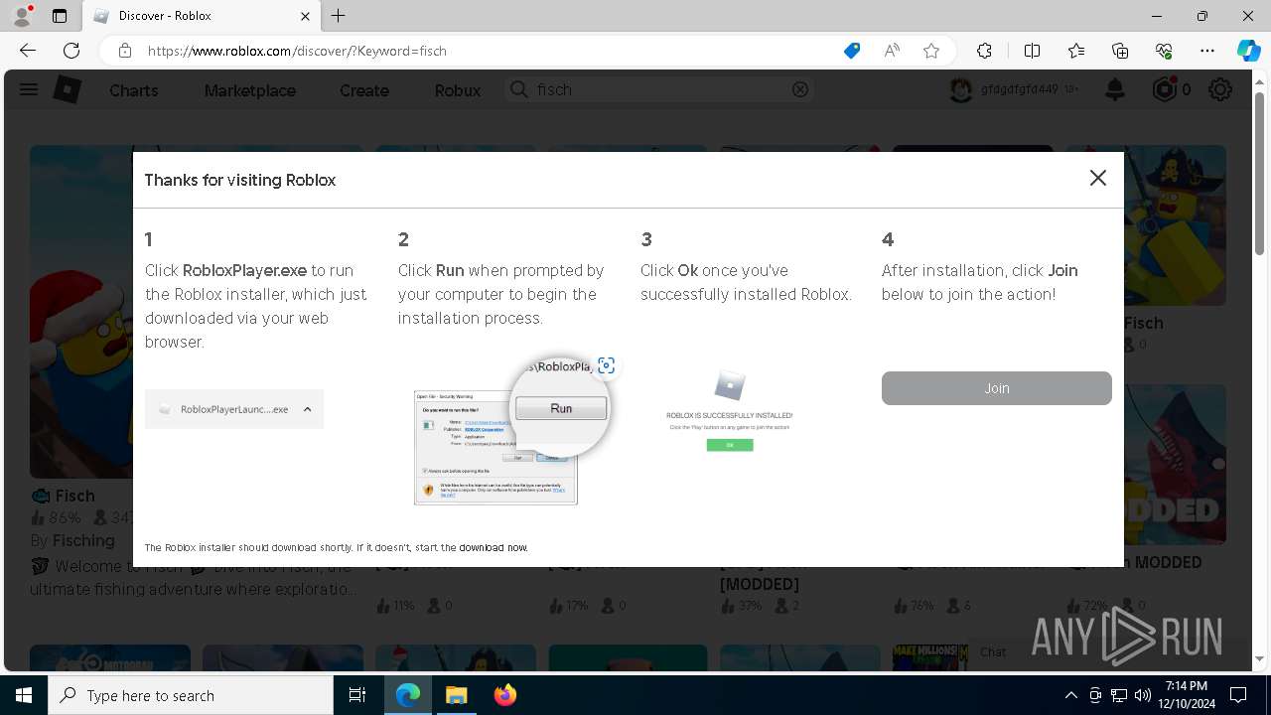The height and width of the screenshot is (715, 1271).
Task: Open the Robux balance icon
Action: tap(1164, 89)
